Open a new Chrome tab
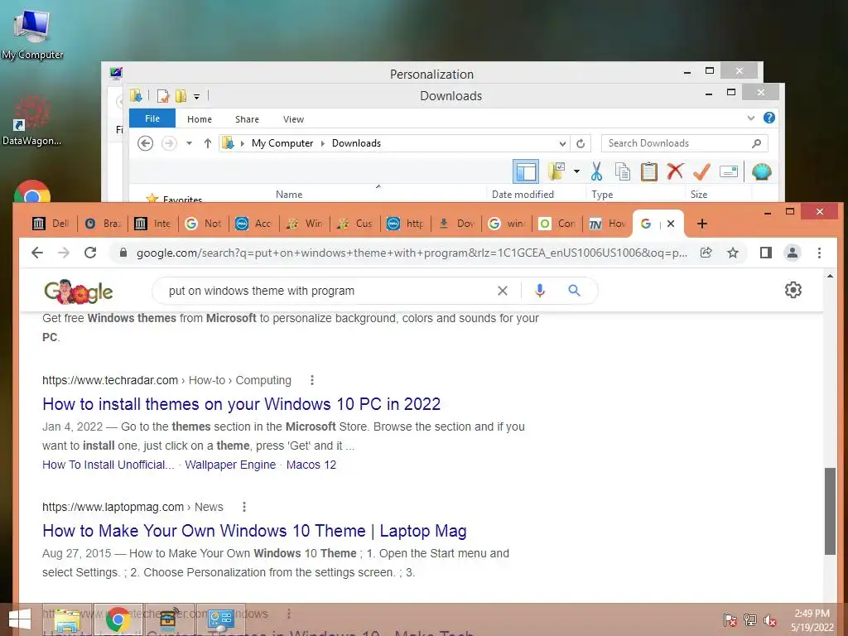This screenshot has width=848, height=636. click(702, 224)
